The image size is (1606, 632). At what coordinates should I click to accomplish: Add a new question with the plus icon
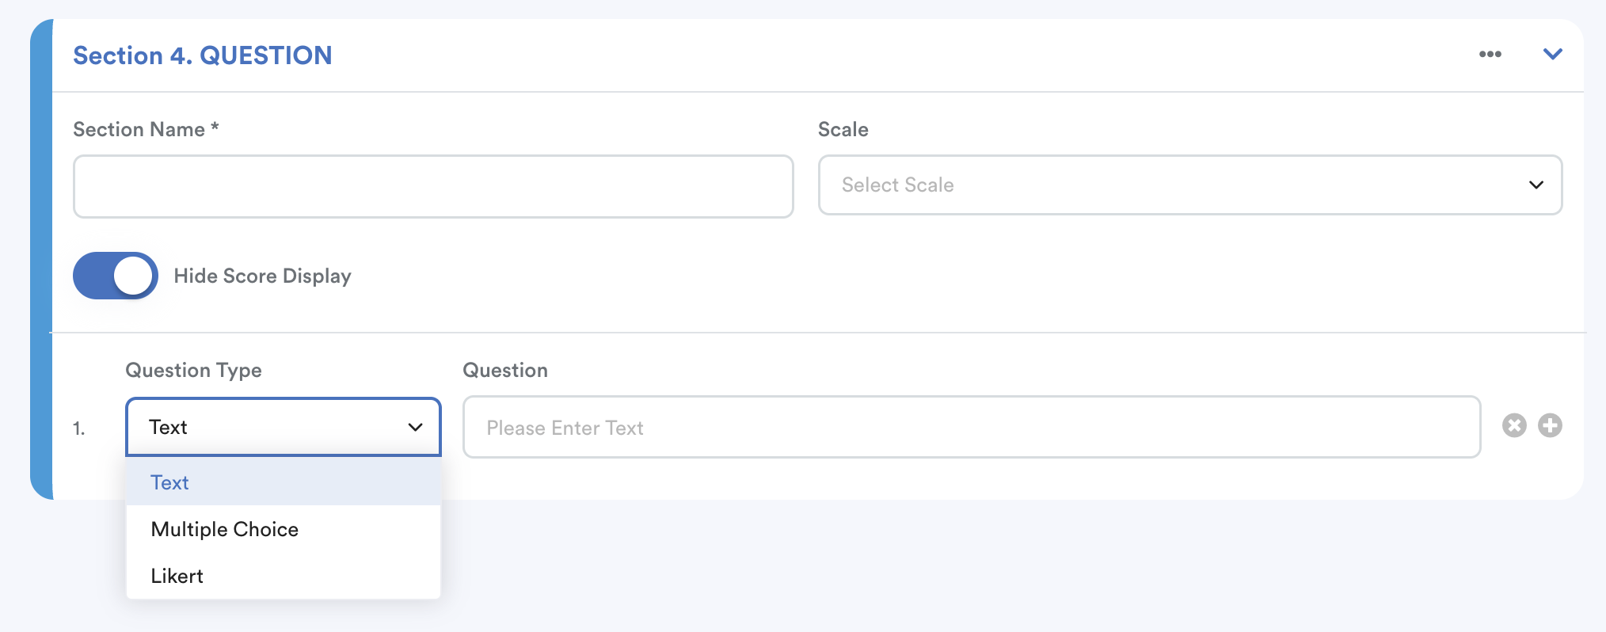point(1550,426)
